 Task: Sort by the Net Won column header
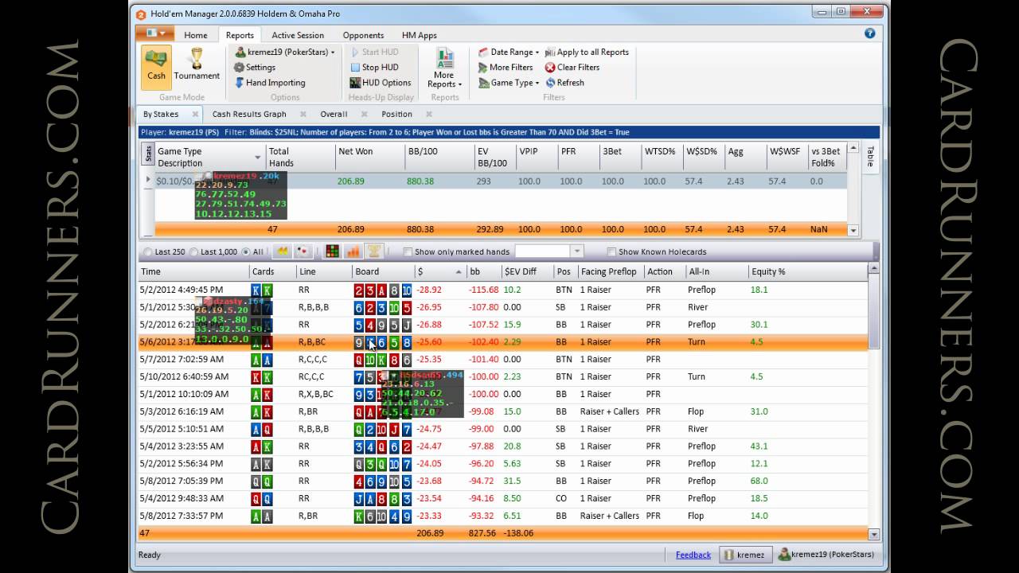pos(369,157)
